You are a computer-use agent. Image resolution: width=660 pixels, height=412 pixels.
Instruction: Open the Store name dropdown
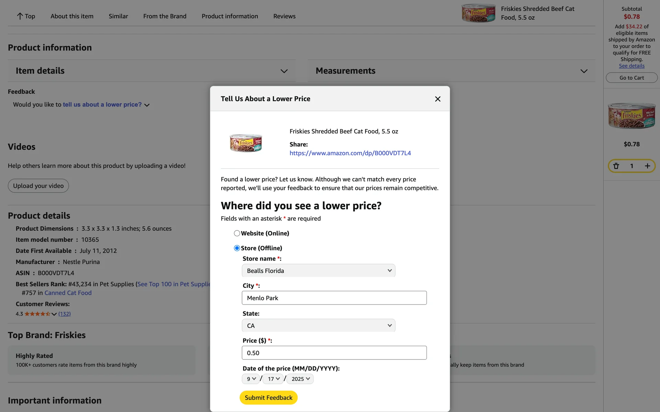318,271
